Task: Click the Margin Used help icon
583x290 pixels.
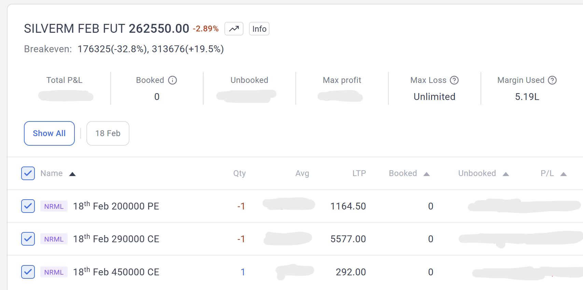Action: [x=552, y=80]
